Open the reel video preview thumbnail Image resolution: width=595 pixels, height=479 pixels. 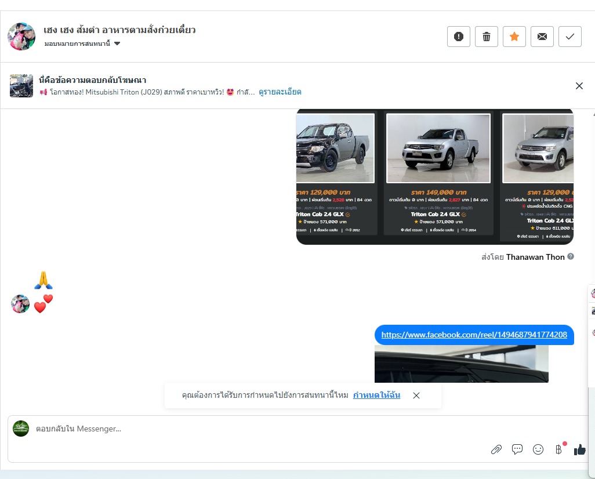462,364
